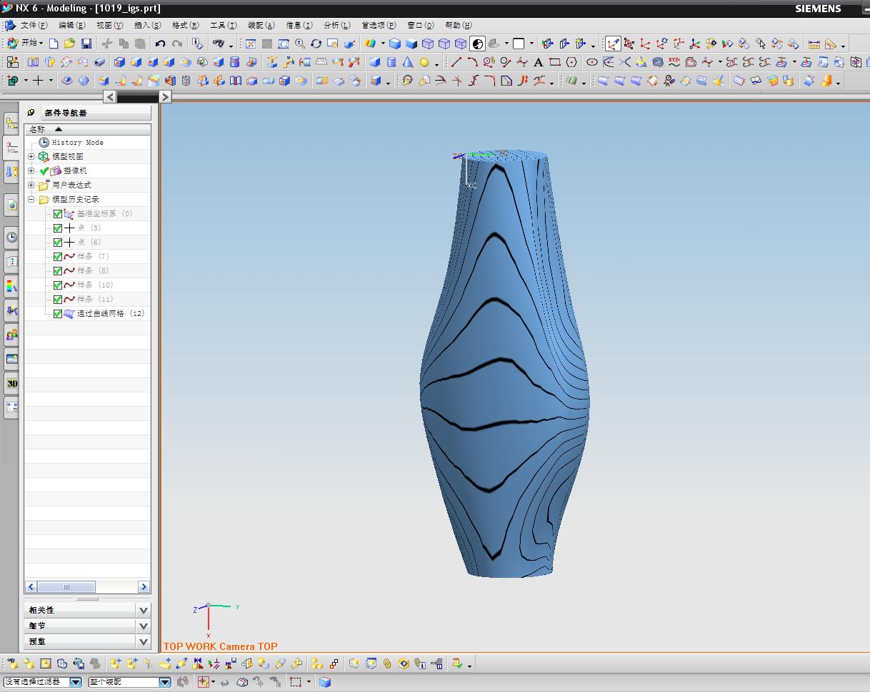Image resolution: width=870 pixels, height=692 pixels.
Task: Select the Arc curve tool
Action: [472, 62]
